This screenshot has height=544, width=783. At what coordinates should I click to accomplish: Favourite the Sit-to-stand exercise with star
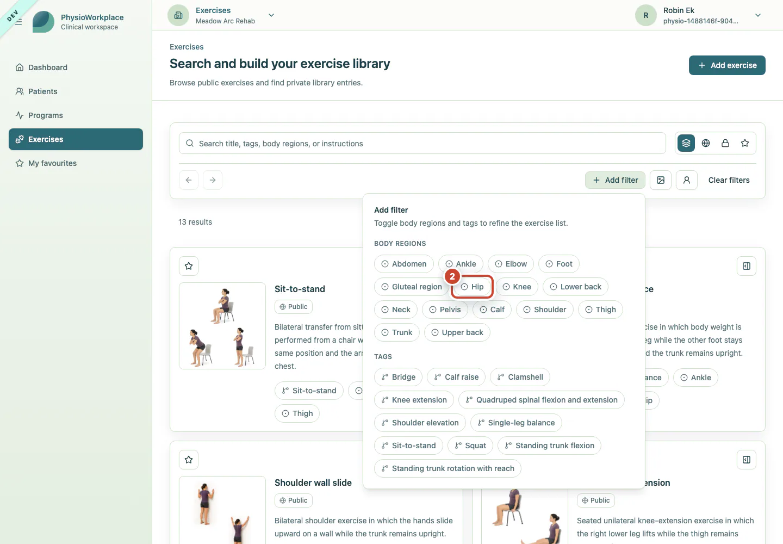[189, 266]
